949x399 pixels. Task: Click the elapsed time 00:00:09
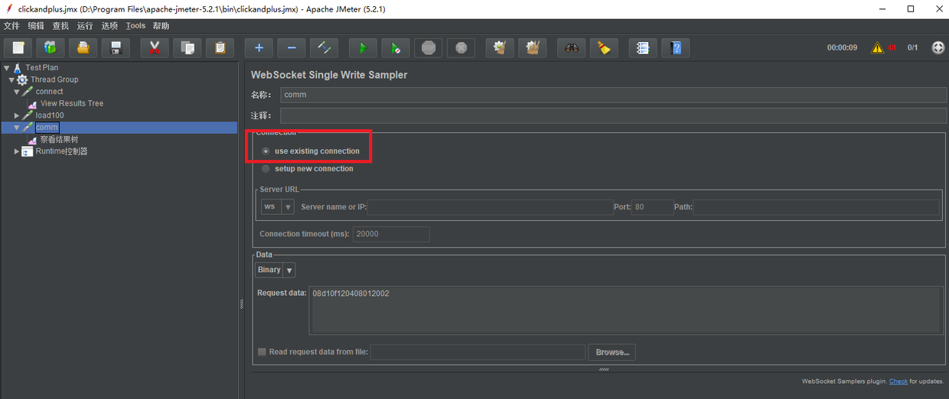click(842, 47)
